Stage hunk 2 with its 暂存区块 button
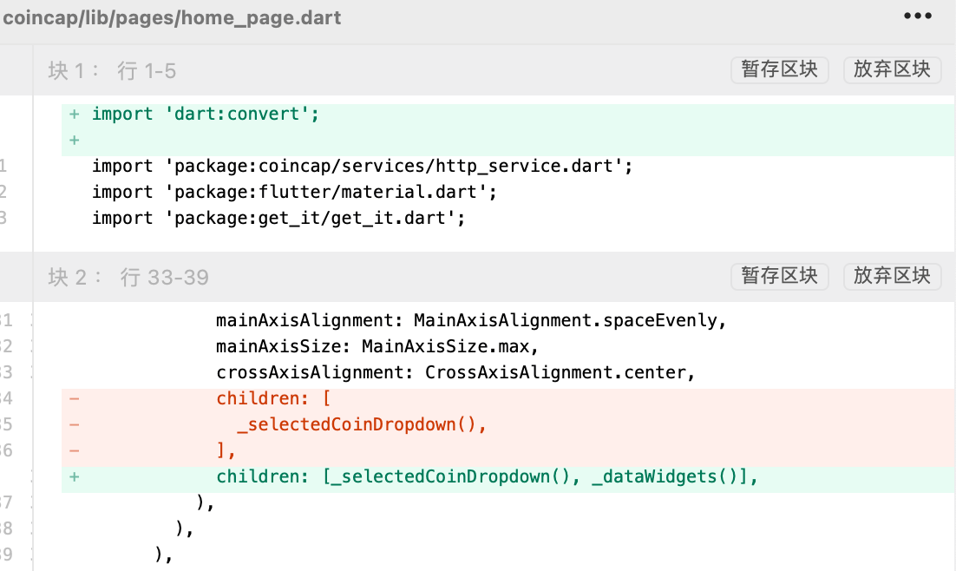The width and height of the screenshot is (956, 571). point(779,277)
